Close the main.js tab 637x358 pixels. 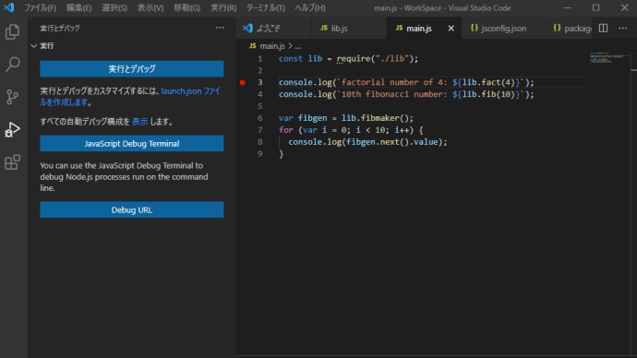click(451, 29)
